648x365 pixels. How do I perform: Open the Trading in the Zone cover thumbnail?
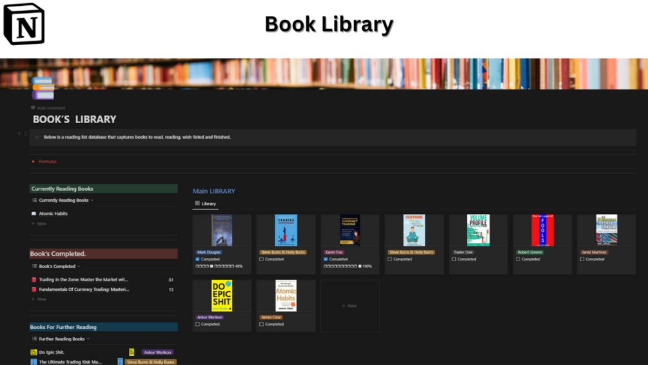[222, 230]
